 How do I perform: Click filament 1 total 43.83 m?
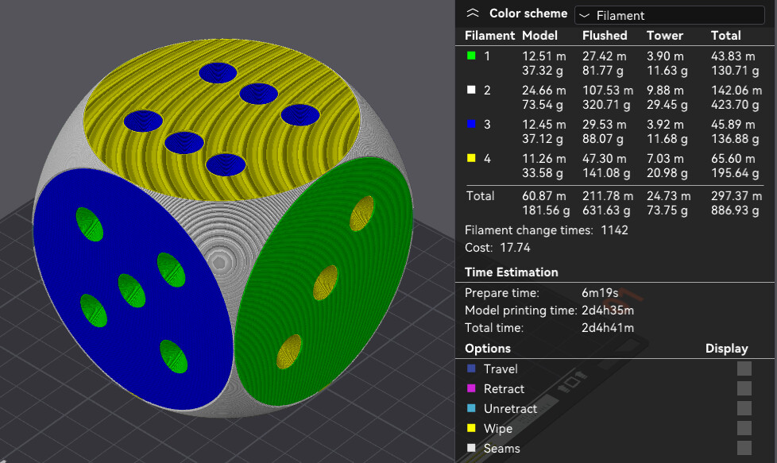click(x=733, y=56)
